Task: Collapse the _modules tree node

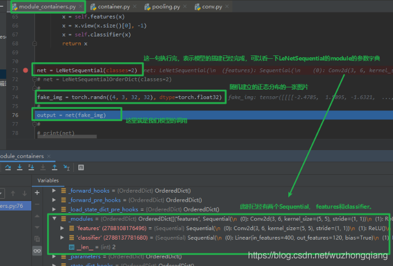Action: [54, 218]
